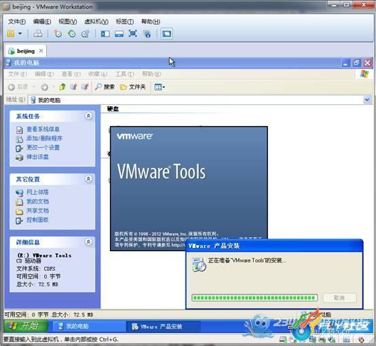Open 控制面板 link
Image resolution: width=376 pixels, height=346 pixels.
pyautogui.click(x=37, y=219)
